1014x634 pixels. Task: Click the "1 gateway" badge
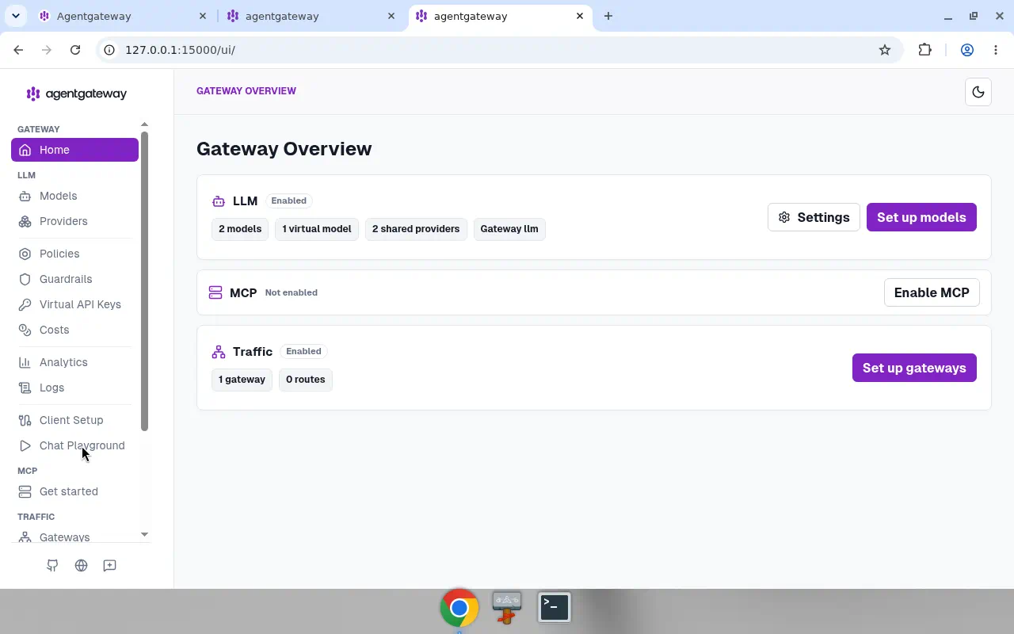(242, 380)
